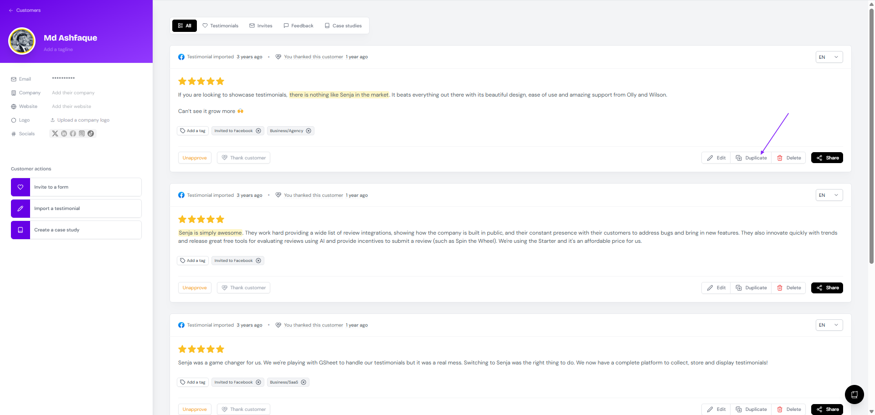Delete the first testimonial
The image size is (875, 415).
pos(789,158)
